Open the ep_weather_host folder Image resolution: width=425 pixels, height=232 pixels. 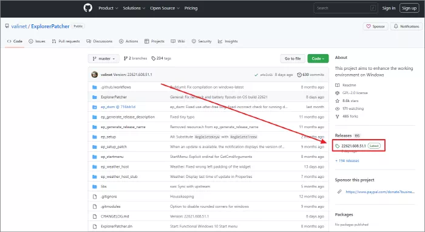pyautogui.click(x=115, y=166)
